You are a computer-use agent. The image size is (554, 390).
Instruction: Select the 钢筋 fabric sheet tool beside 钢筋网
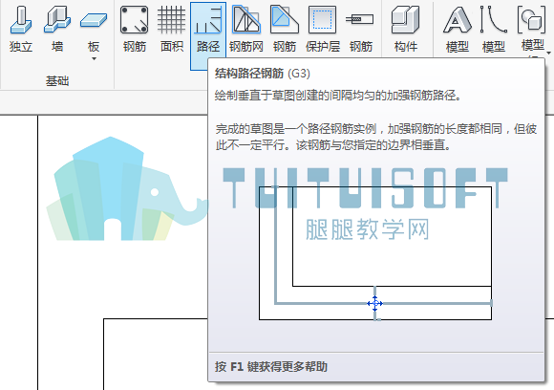285,29
